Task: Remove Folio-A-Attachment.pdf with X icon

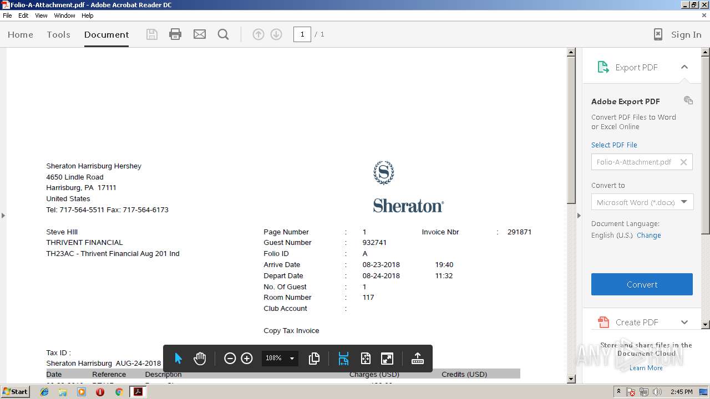Action: click(683, 162)
